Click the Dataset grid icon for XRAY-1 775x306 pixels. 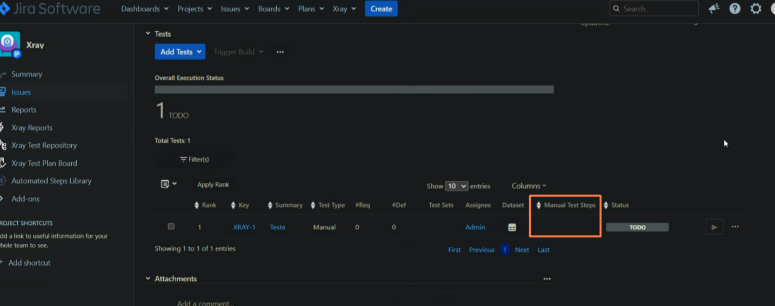tap(512, 228)
